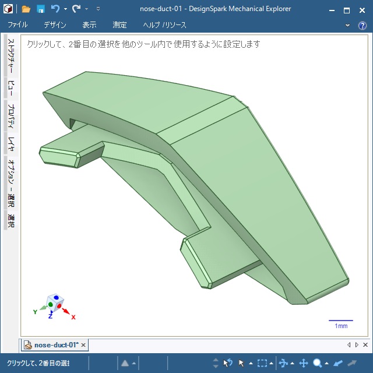Collapse the ribbon using the chevron
This screenshot has height=373, width=373.
pos(348,25)
